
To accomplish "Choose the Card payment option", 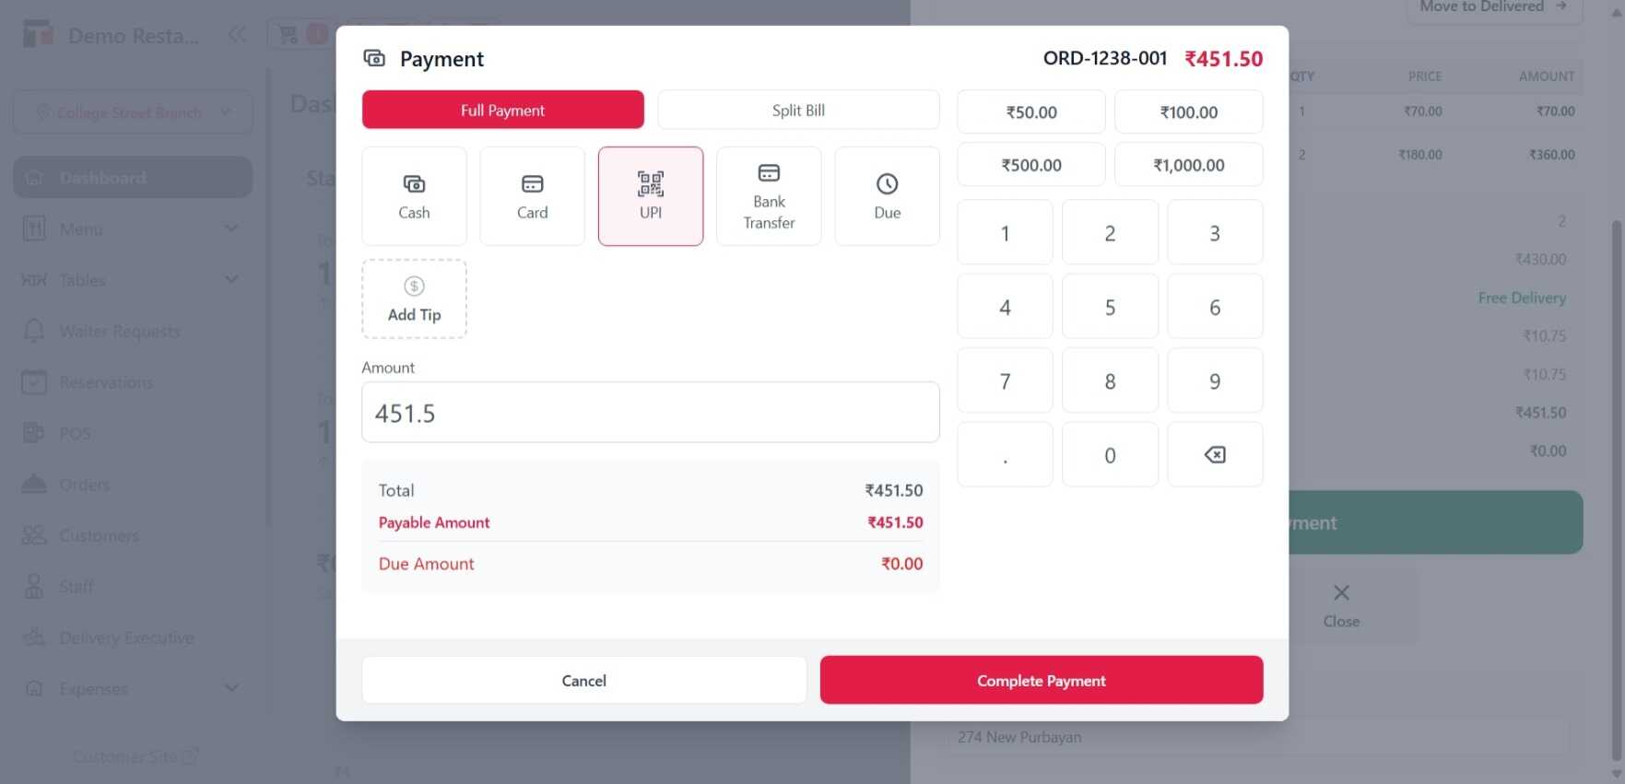I will coord(532,196).
